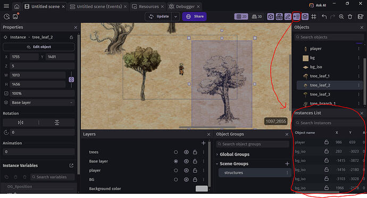This screenshot has width=367, height=198.
Task: Open the objects panel cube icon
Action: (271, 16)
